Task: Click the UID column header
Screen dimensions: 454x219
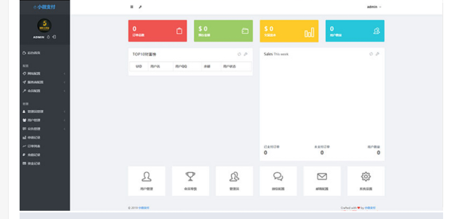Action: [x=138, y=66]
